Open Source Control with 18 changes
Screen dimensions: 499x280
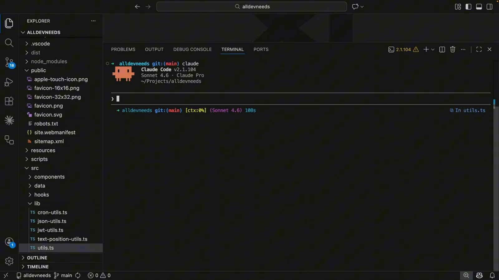click(9, 62)
